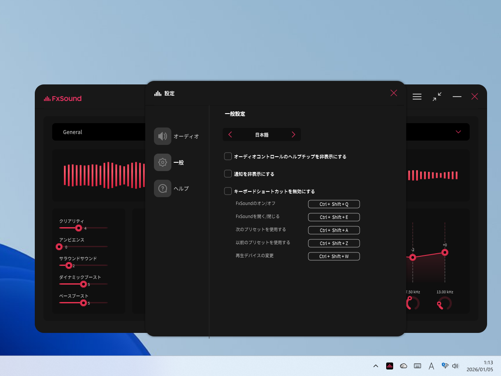Open the General preset dropdown
The image size is (501, 376).
click(99, 132)
